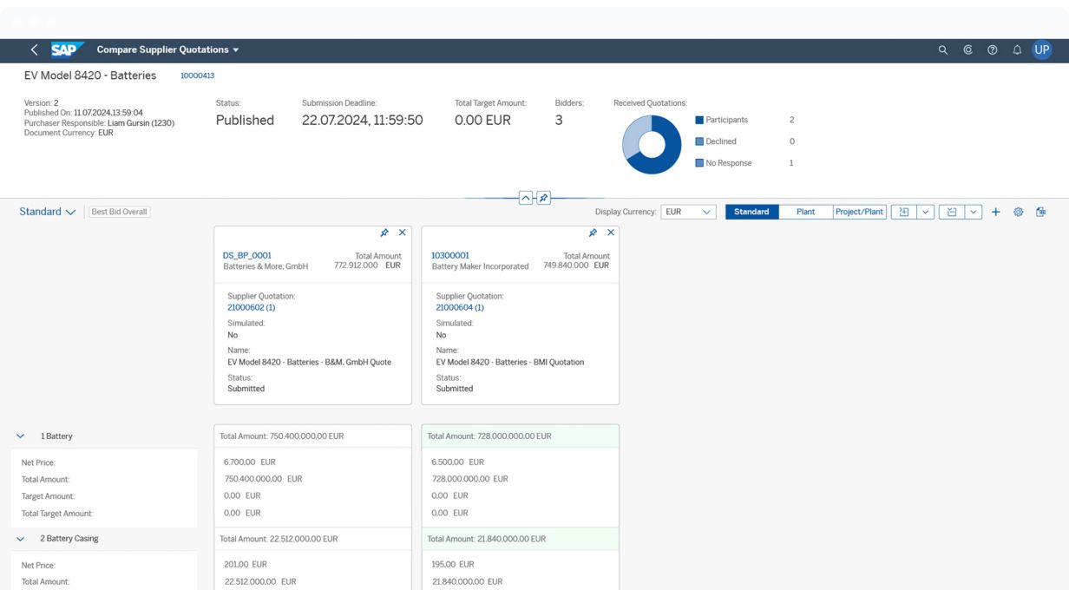Screen dimensions: 1069x590
Task: Open the notifications bell
Action: (1017, 50)
